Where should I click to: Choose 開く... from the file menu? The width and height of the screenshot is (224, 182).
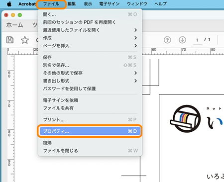(x=90, y=14)
